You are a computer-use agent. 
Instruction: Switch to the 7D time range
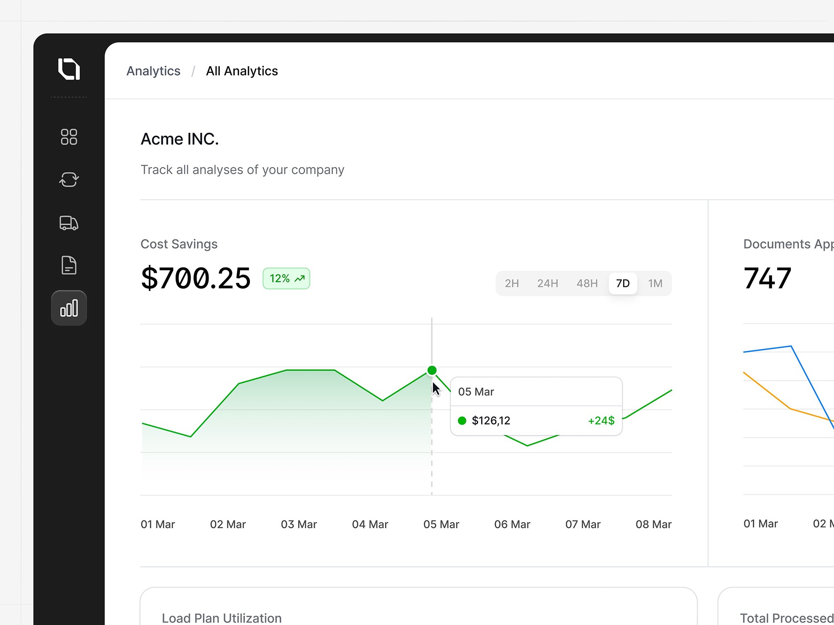[623, 283]
